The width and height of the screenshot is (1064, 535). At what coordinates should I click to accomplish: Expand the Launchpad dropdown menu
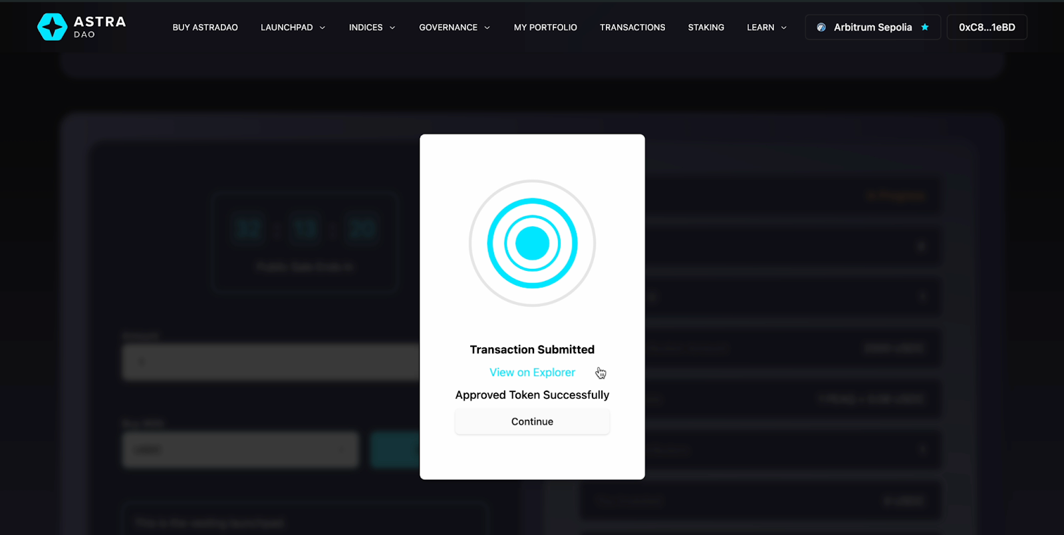[x=293, y=27]
